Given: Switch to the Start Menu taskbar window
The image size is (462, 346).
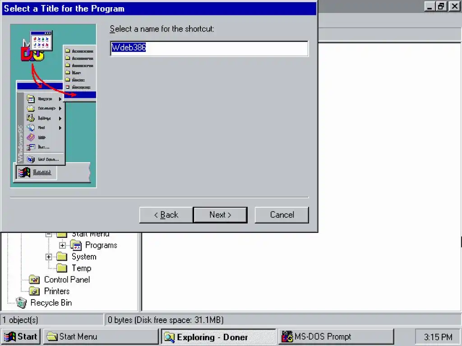Looking at the screenshot, I should pos(101,337).
